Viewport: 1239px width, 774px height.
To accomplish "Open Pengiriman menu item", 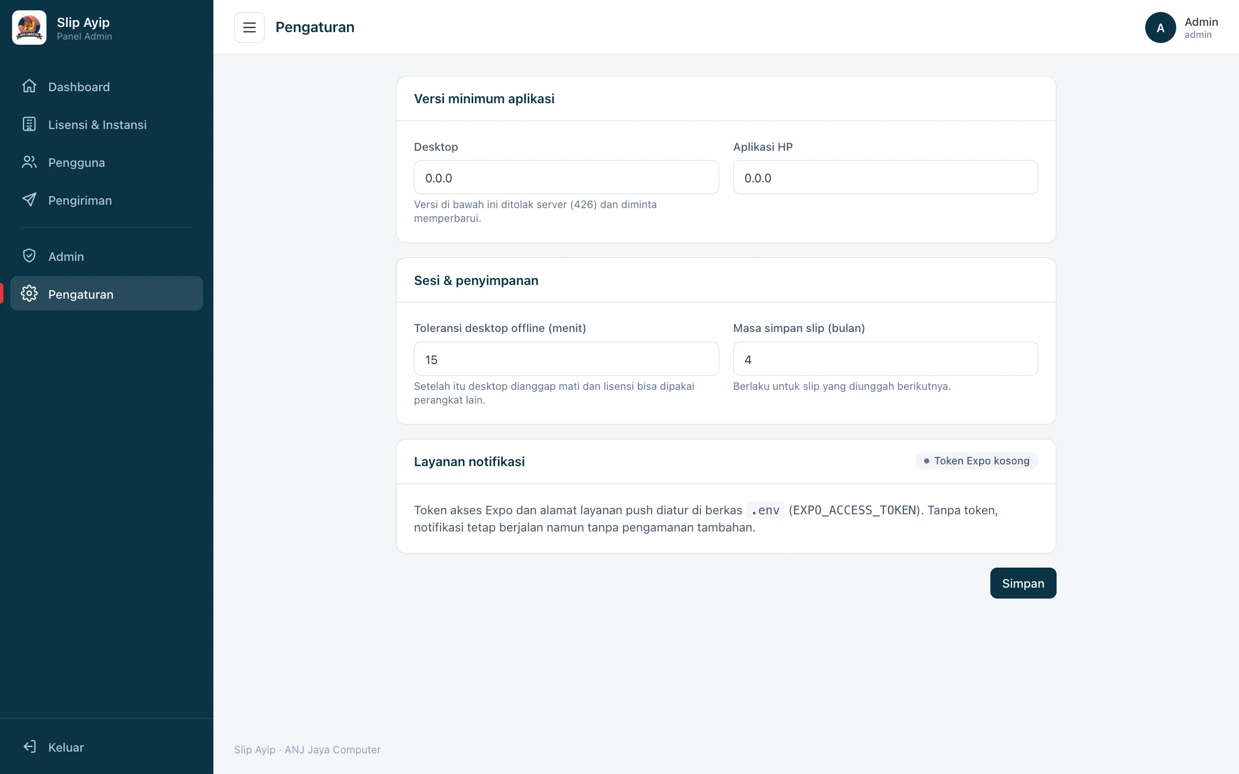I will click(x=107, y=200).
